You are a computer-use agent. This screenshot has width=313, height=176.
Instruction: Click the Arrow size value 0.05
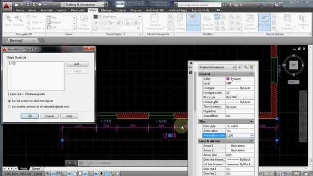tap(240, 155)
